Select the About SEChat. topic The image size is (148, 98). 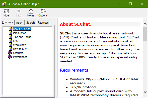pos(22,29)
